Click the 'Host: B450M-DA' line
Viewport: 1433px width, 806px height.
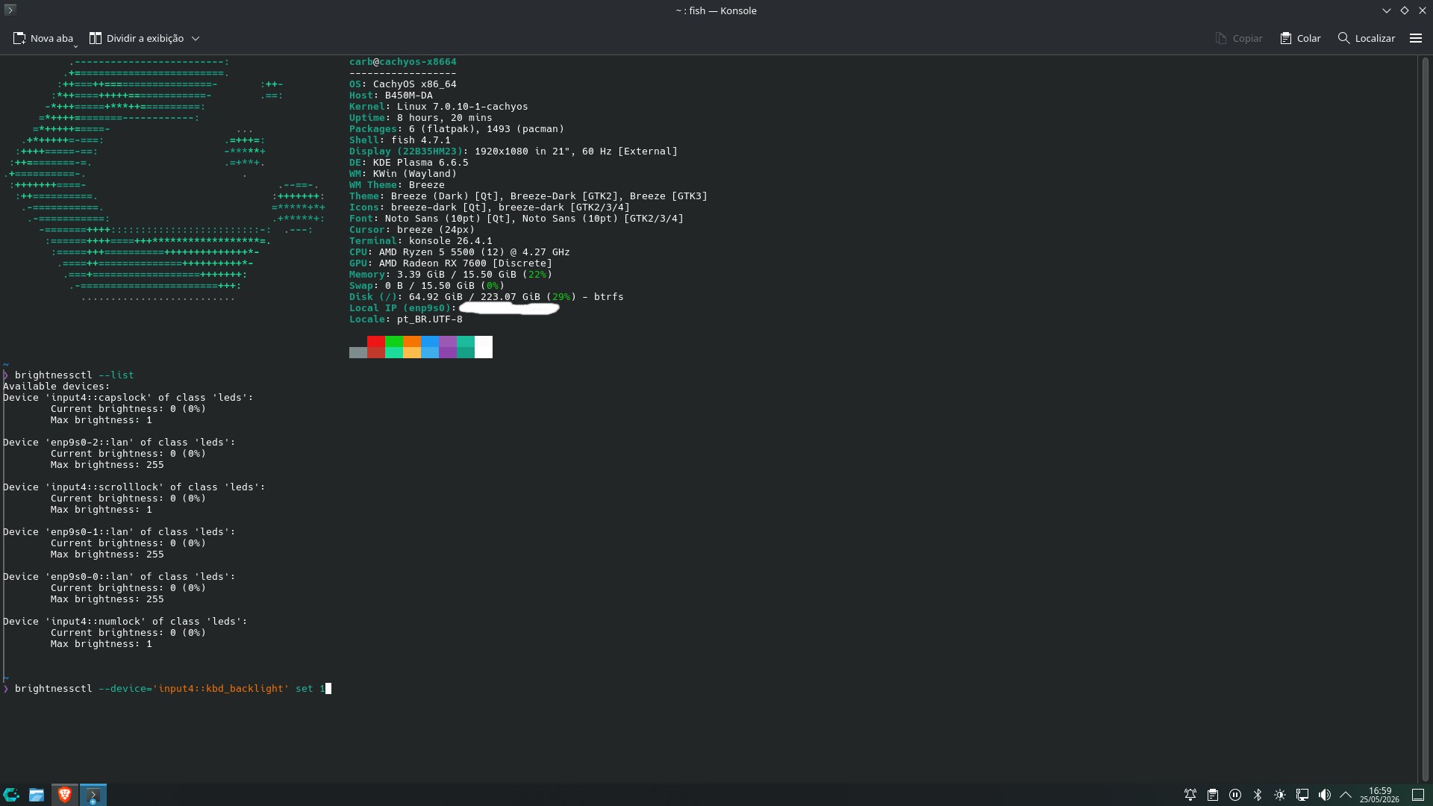391,96
